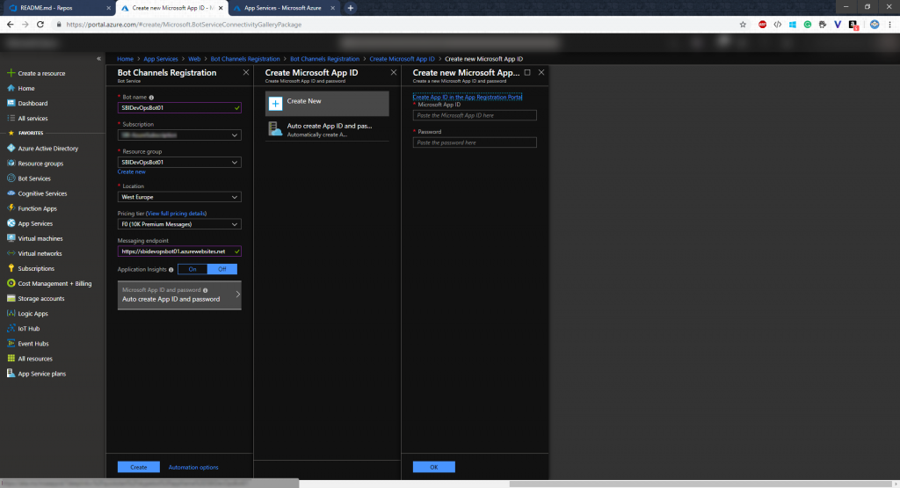Viewport: 900px width, 488px height.
Task: Open a new browser tab
Action: click(350, 8)
